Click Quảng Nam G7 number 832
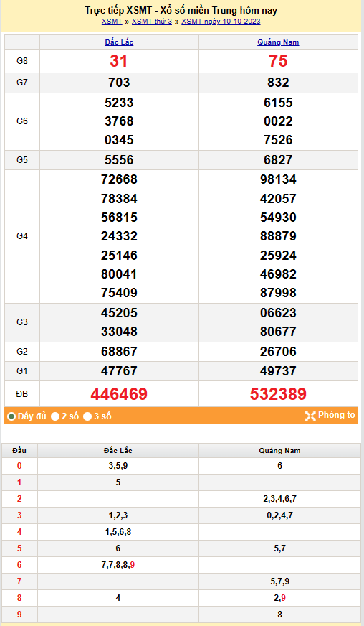This screenshot has width=364, height=626. pyautogui.click(x=278, y=83)
